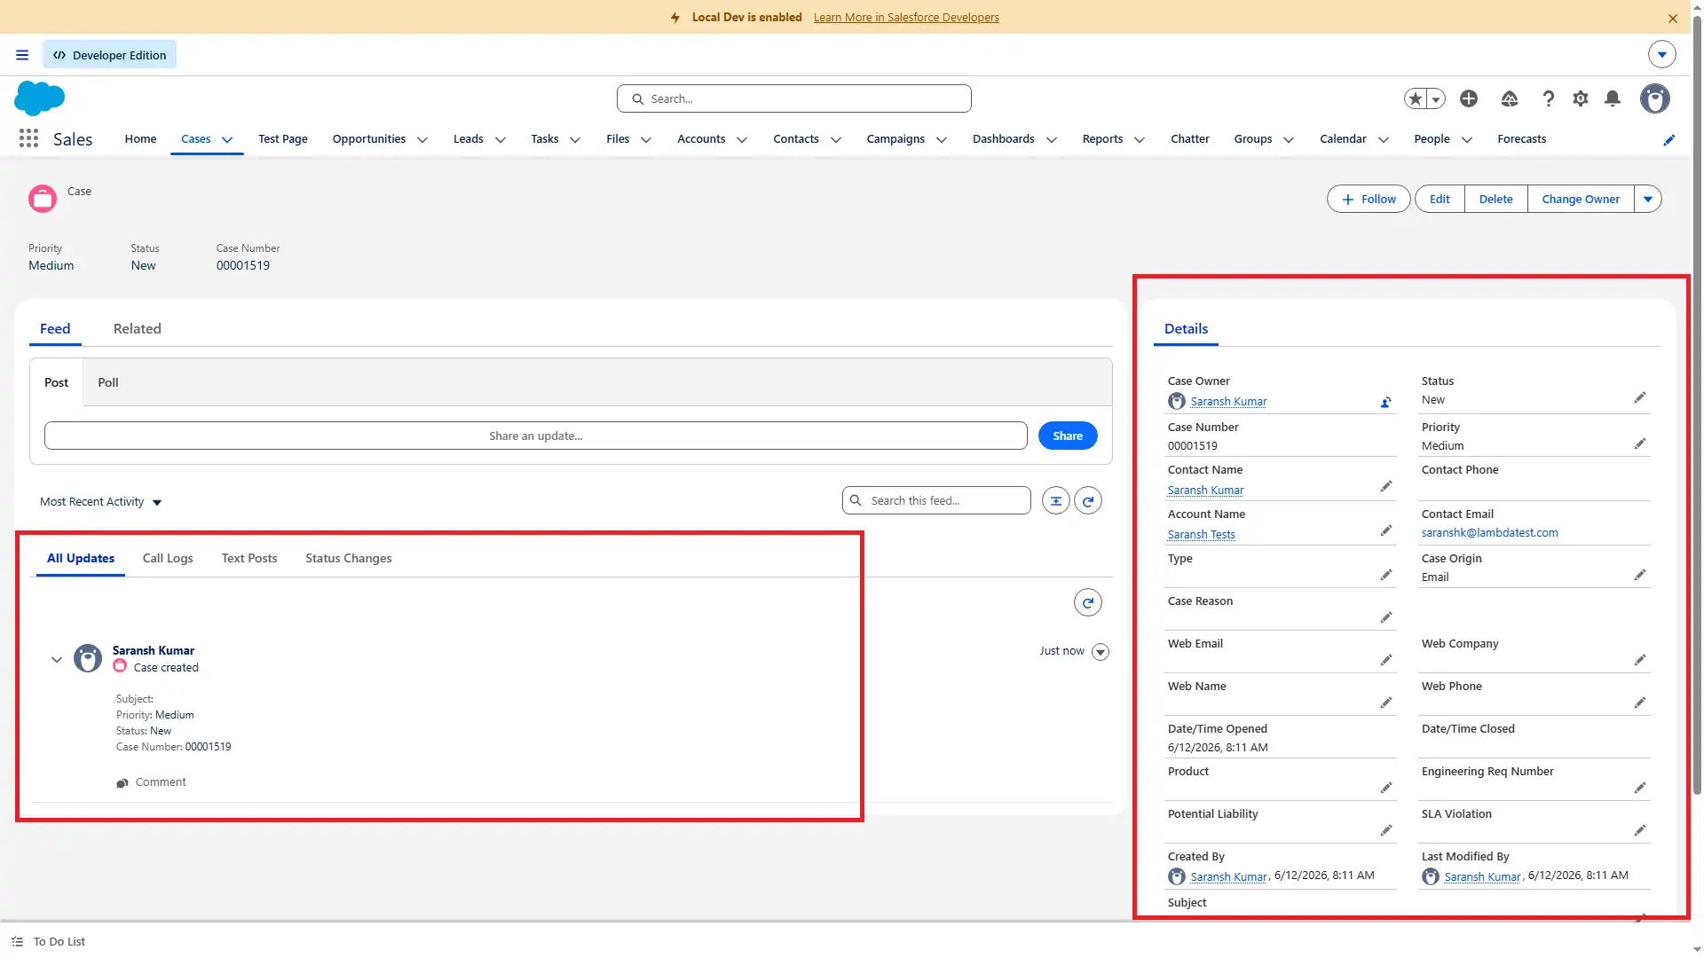
Task: Open the saranshk@lambdatest.com email link
Action: pyautogui.click(x=1489, y=533)
